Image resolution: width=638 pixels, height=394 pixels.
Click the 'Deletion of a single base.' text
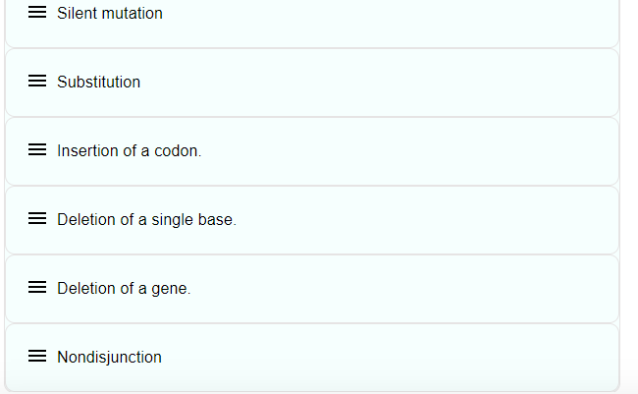146,220
